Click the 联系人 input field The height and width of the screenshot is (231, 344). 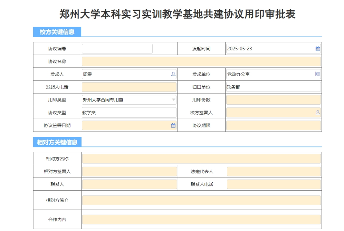[129, 184]
